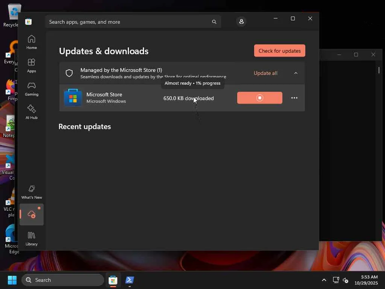The image size is (385, 289).
Task: Maximize the Microsoft Store window
Action: [x=293, y=18]
